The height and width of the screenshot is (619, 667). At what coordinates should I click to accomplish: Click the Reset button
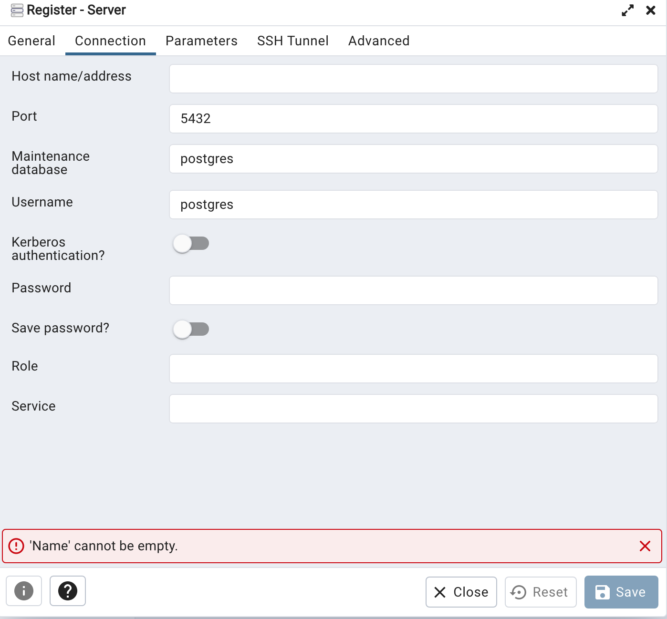pyautogui.click(x=540, y=592)
